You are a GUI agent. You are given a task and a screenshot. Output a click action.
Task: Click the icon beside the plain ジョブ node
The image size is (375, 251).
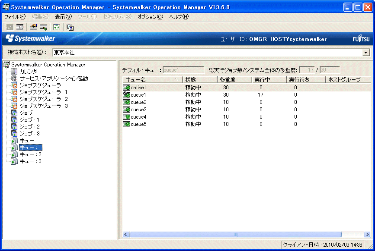[x=14, y=113]
